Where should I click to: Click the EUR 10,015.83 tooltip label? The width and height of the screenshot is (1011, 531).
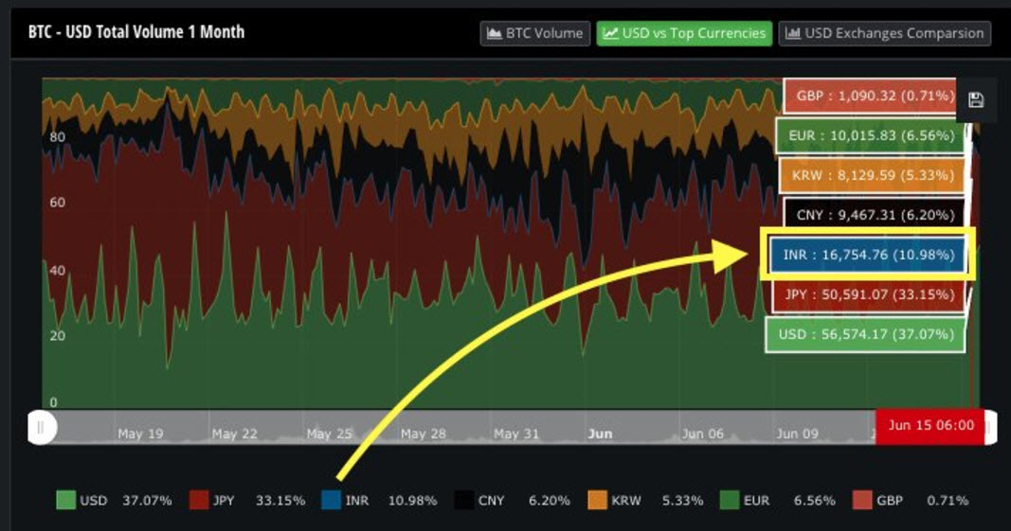(871, 135)
